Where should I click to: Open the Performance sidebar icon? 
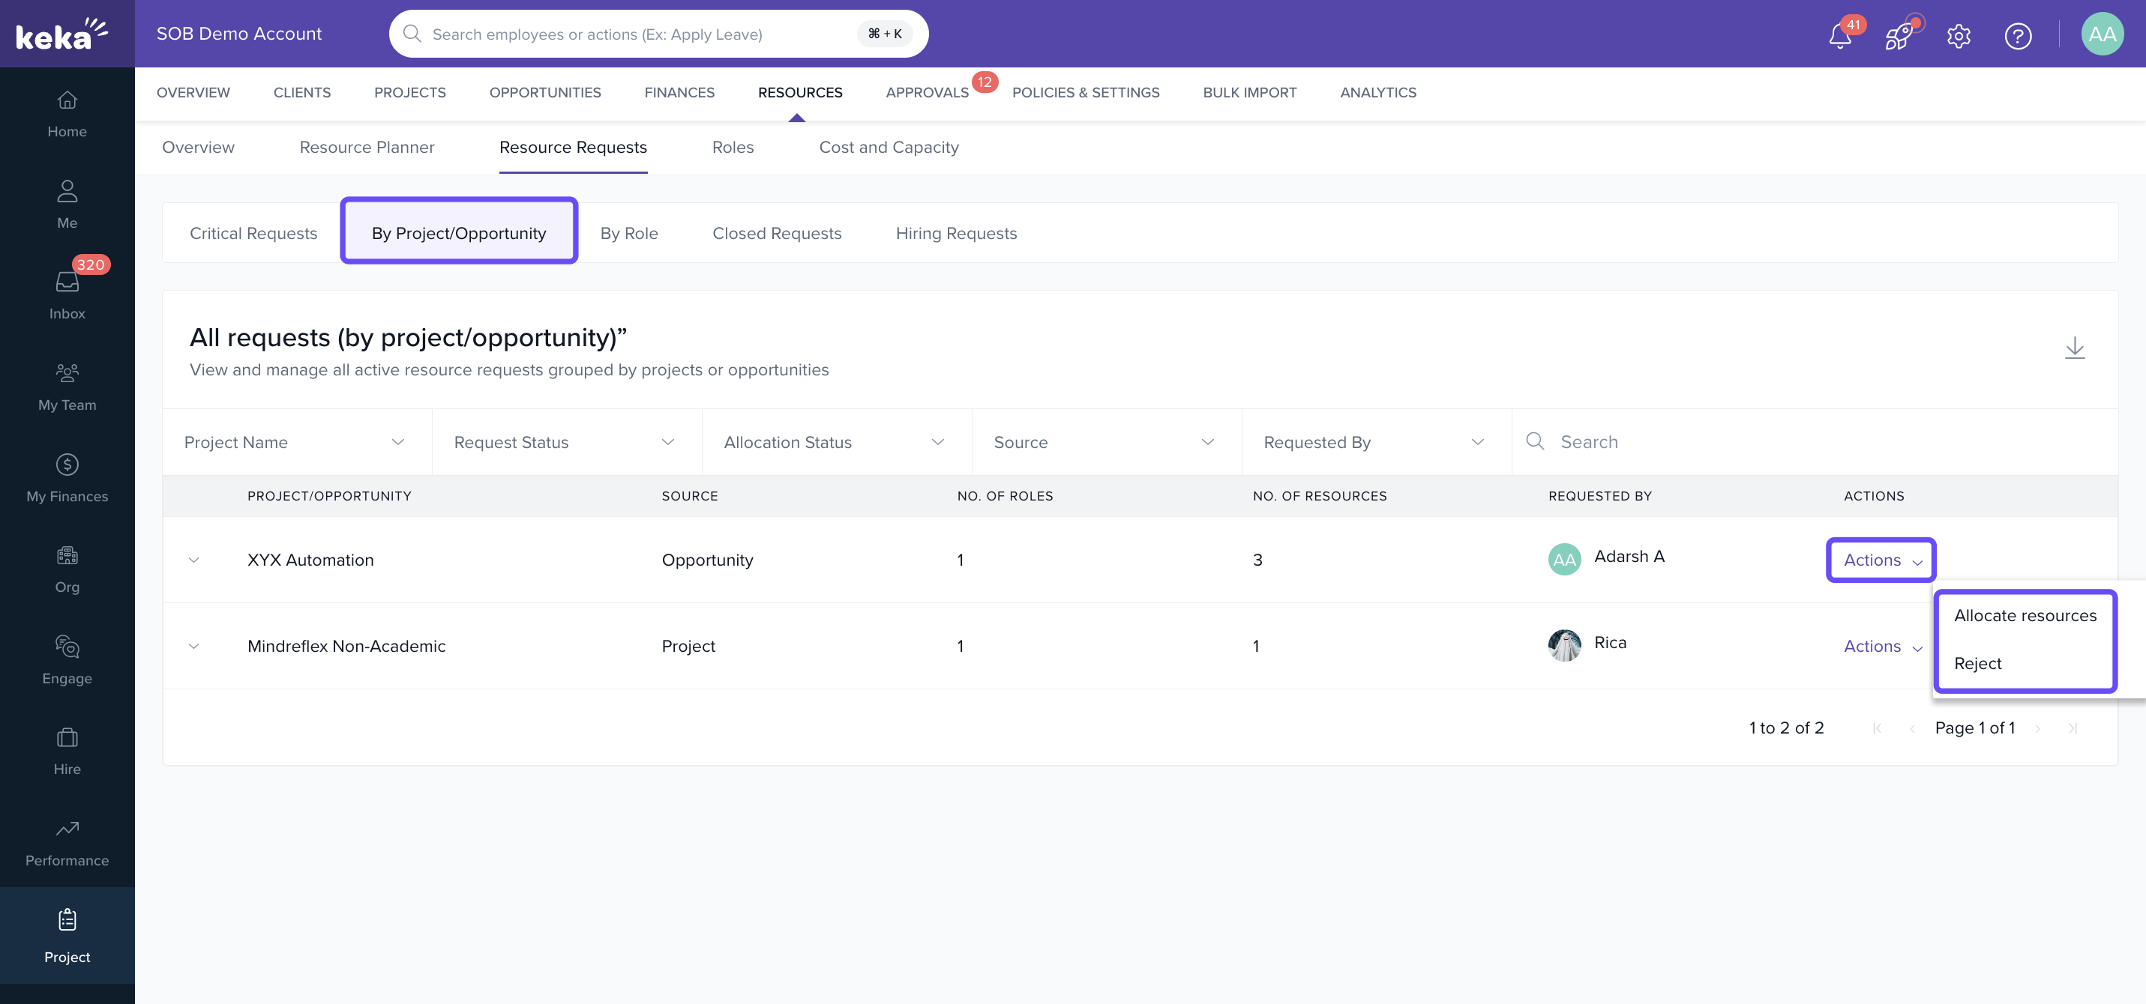tap(67, 841)
